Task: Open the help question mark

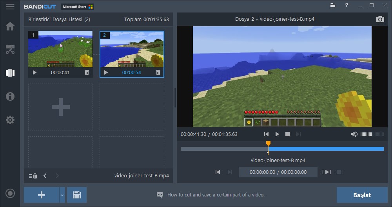Action: click(347, 5)
